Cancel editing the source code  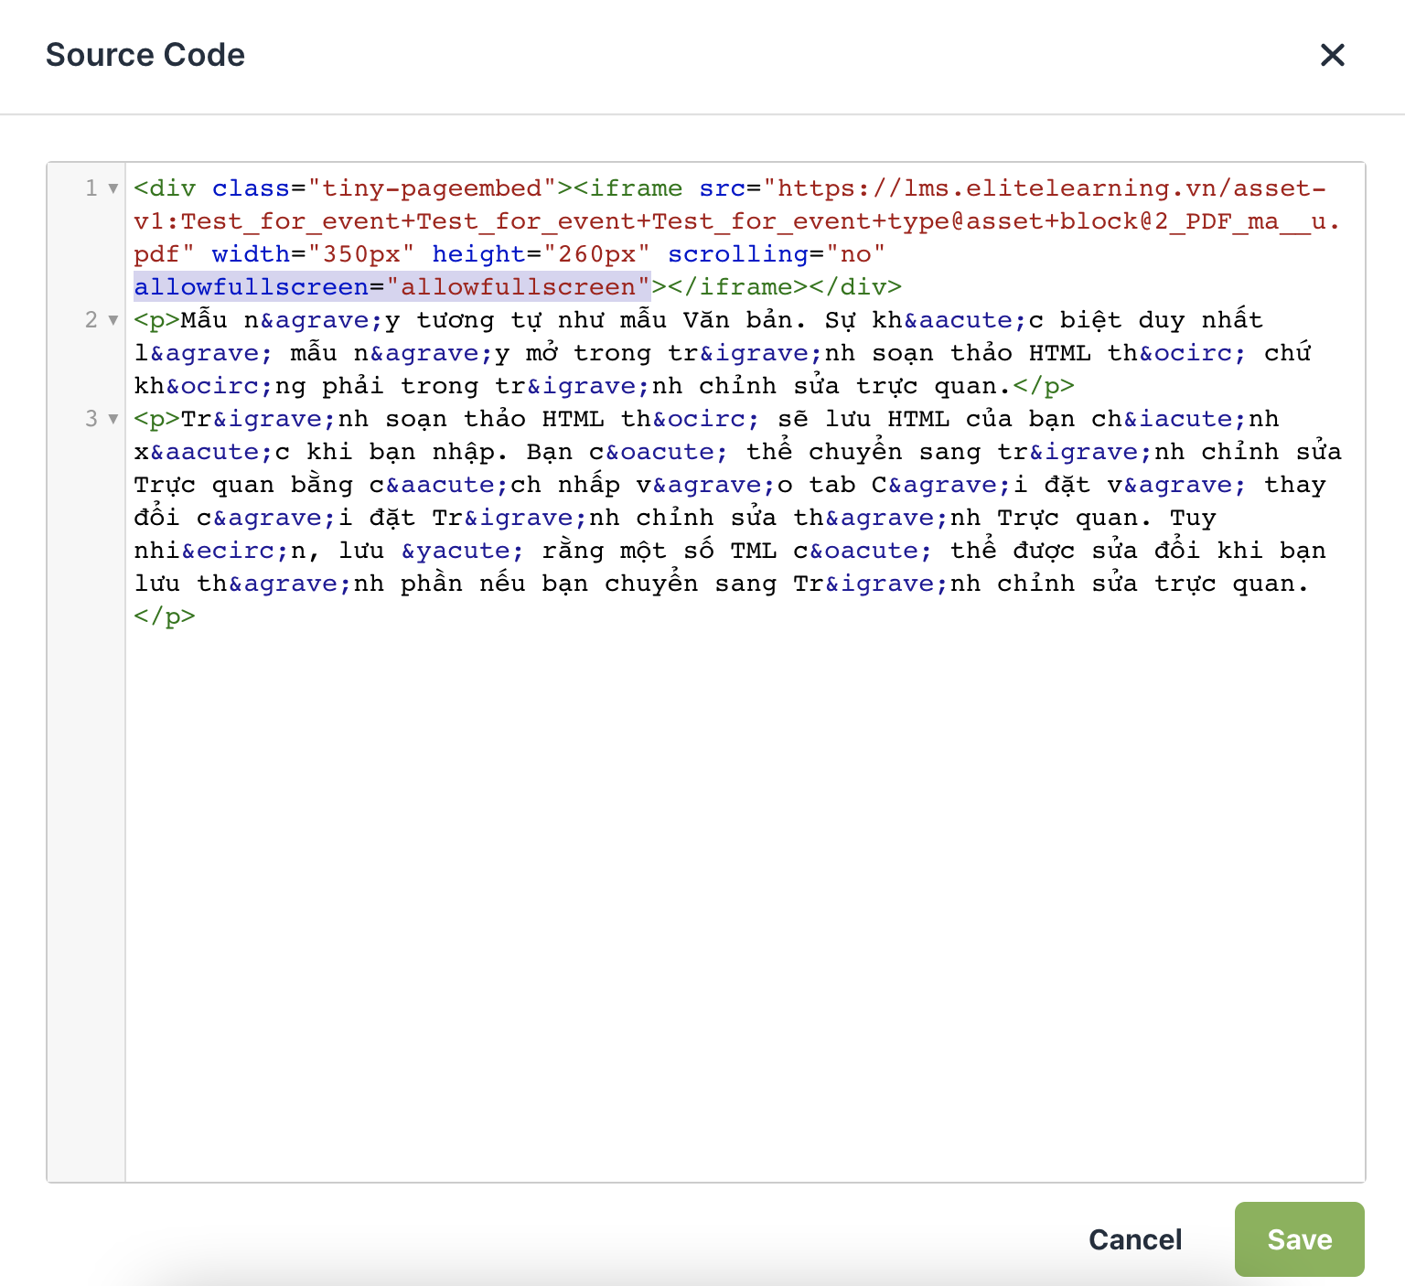(x=1134, y=1239)
